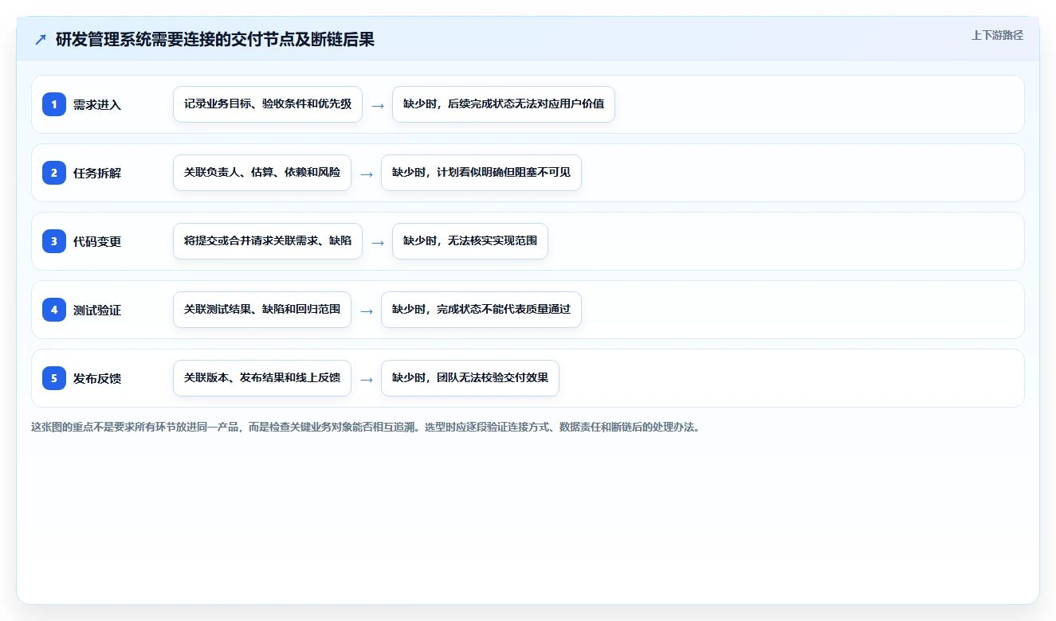1056x621 pixels.
Task: Select the 代码变更 step label
Action: pyautogui.click(x=97, y=242)
